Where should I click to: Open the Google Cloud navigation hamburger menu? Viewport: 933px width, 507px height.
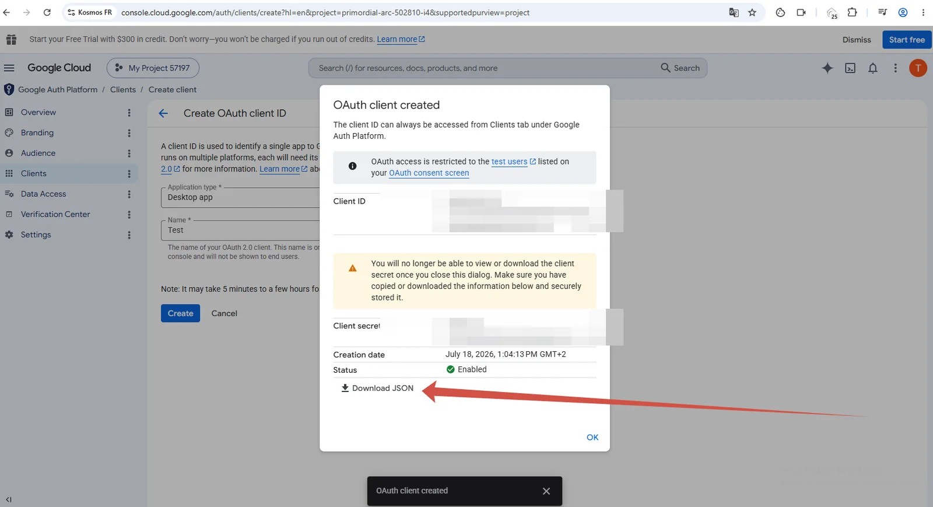[x=9, y=68]
